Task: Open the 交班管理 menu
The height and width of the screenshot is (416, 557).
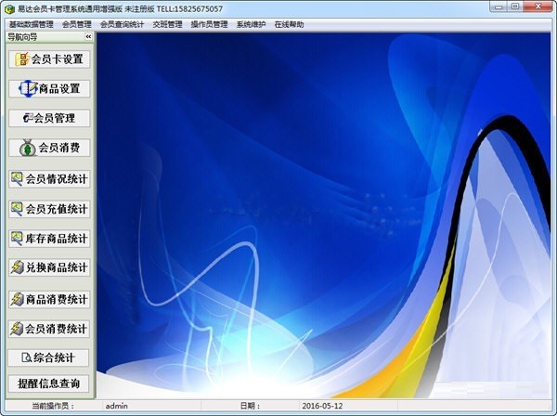Action: (x=167, y=24)
